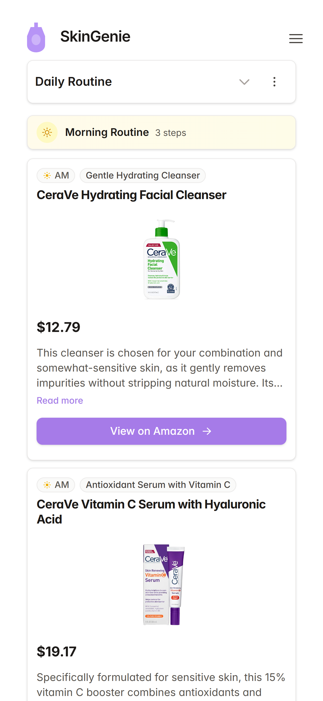Image resolution: width=323 pixels, height=701 pixels.
Task: Expand the cleanser description with Read more
Action: [60, 400]
